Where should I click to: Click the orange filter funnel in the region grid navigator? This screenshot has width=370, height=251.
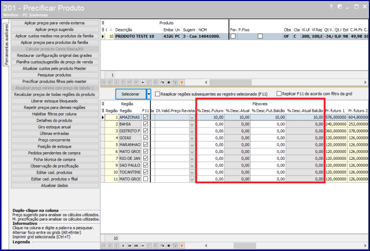[x=182, y=246]
